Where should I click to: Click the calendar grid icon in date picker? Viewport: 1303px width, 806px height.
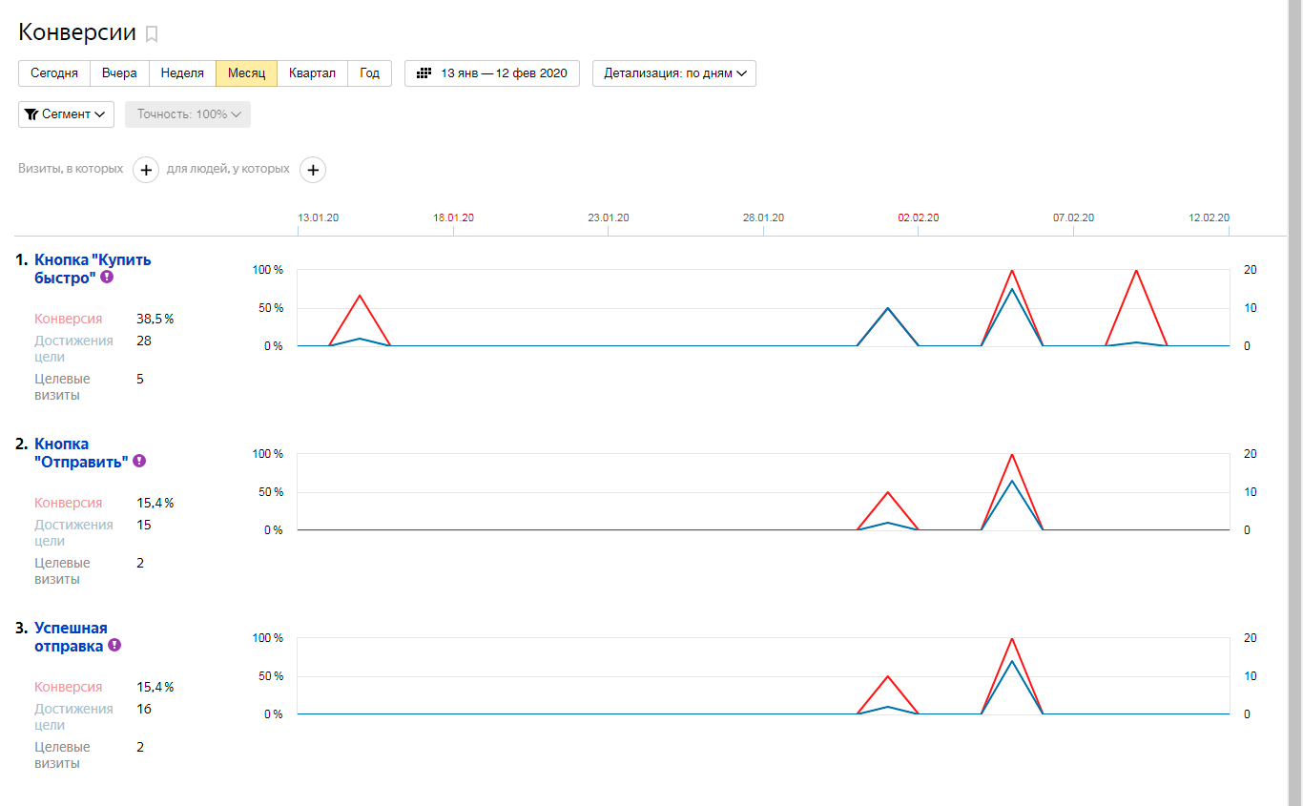[424, 73]
